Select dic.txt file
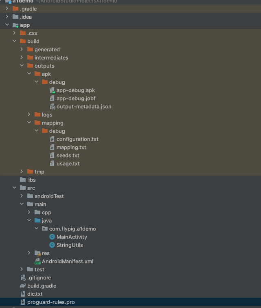Viewport: 261px width, 308px height. (x=35, y=294)
